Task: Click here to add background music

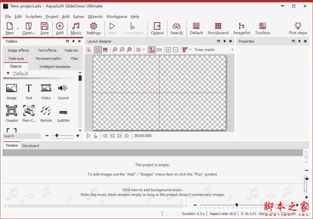Action: (x=152, y=190)
